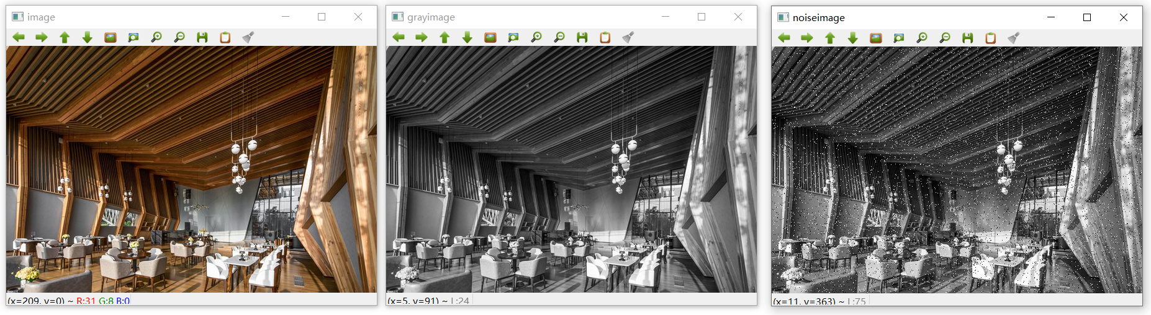Image resolution: width=1151 pixels, height=315 pixels.
Task: Pan left in the grayimage window
Action: coord(399,37)
